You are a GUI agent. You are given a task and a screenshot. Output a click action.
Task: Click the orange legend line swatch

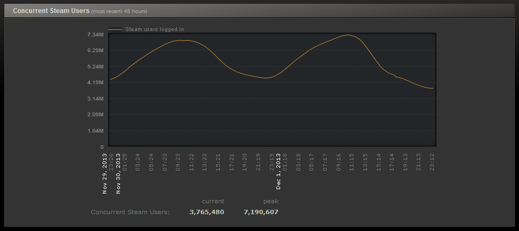tap(115, 29)
